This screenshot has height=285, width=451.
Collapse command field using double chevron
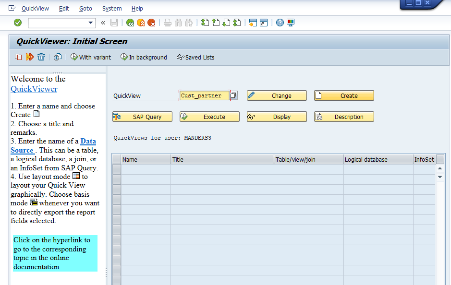(103, 23)
